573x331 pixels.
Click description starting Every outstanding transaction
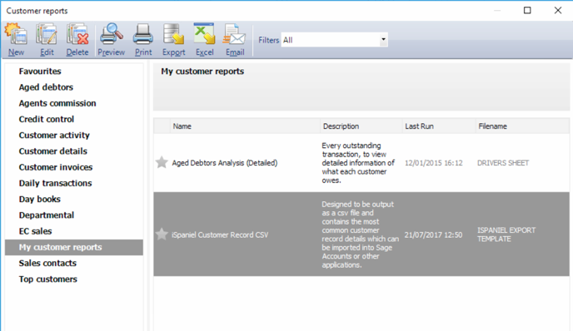click(358, 163)
